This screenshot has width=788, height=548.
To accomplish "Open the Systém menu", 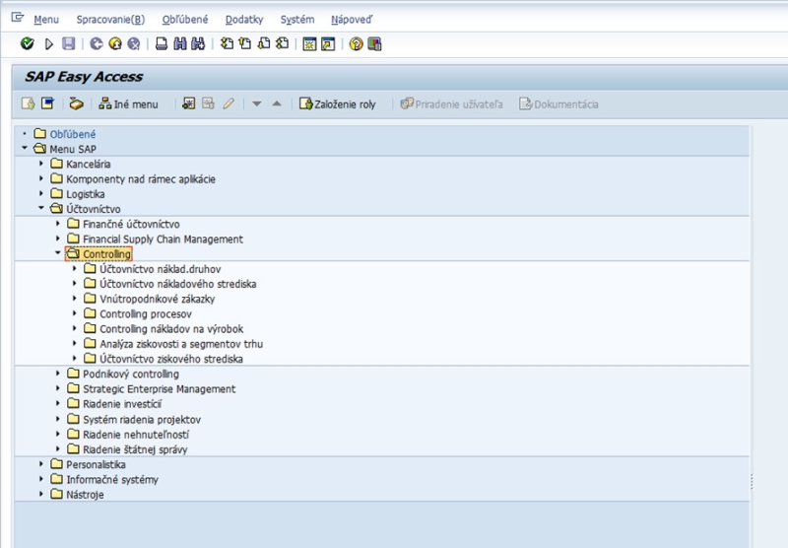I will pyautogui.click(x=297, y=20).
